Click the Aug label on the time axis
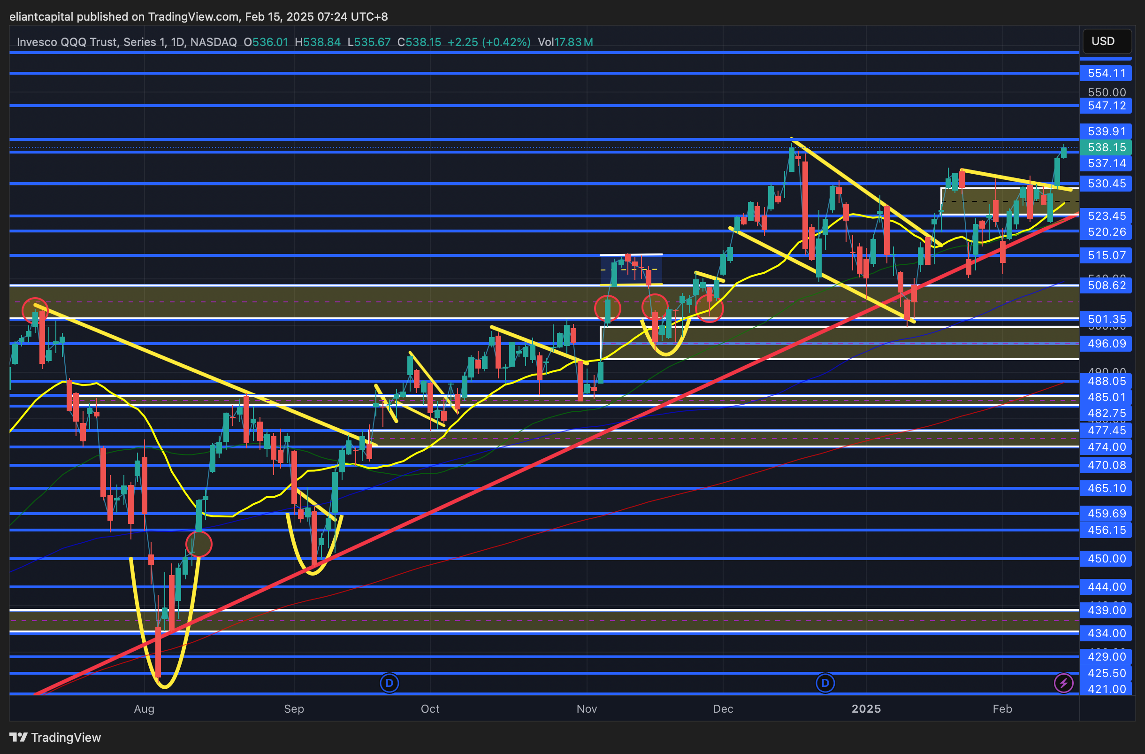The width and height of the screenshot is (1145, 754). click(x=144, y=709)
